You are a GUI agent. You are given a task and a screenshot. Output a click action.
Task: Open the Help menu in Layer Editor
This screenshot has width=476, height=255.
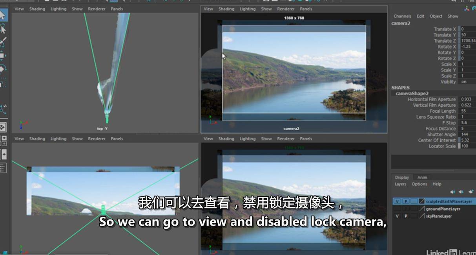tap(437, 184)
